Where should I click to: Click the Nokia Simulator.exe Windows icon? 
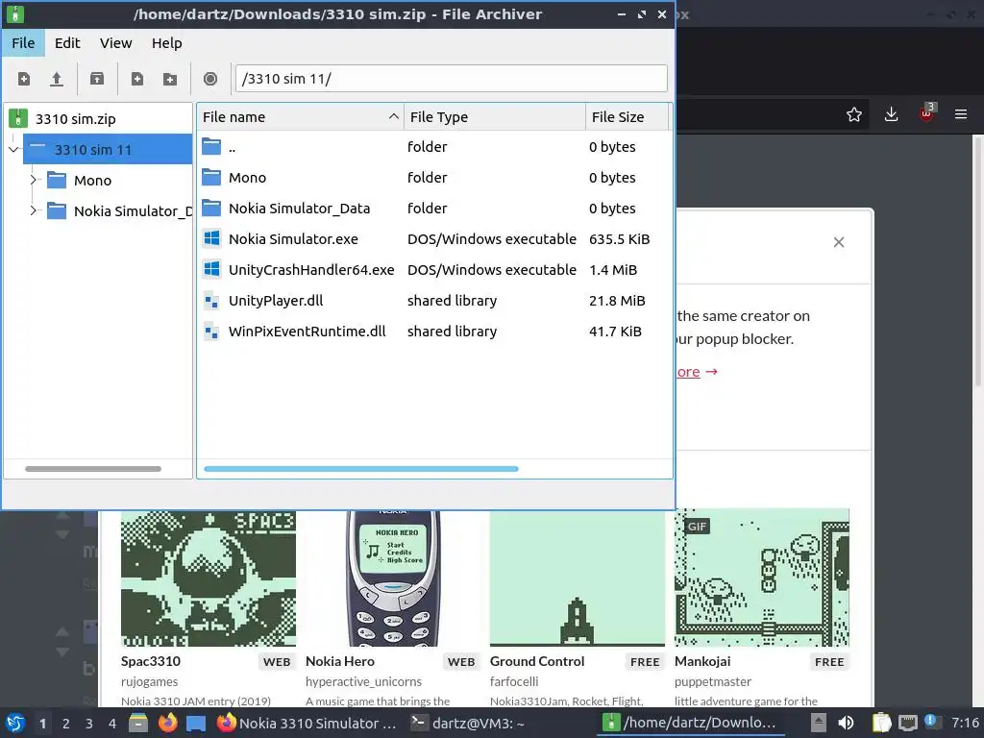212,238
